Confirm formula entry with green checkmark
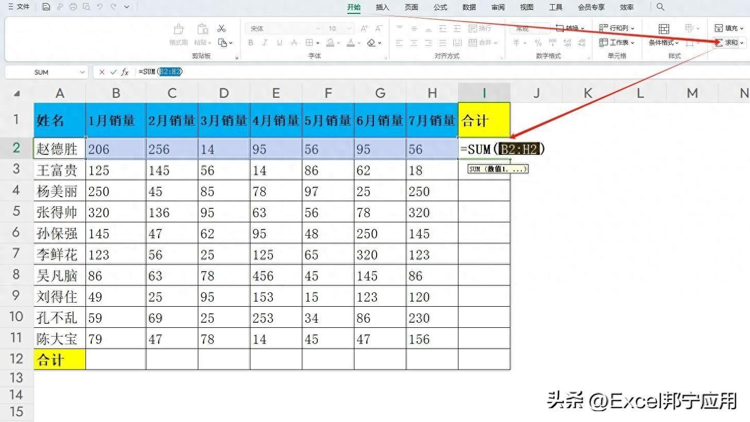Image resolution: width=750 pixels, height=422 pixels. (x=113, y=72)
